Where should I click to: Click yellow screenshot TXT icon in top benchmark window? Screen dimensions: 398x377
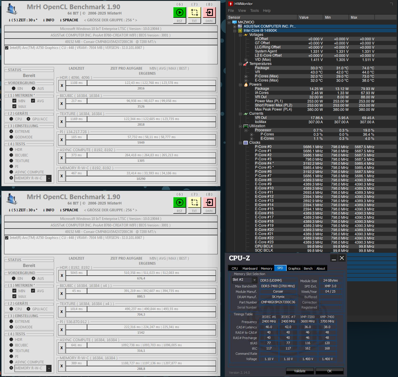(x=194, y=12)
